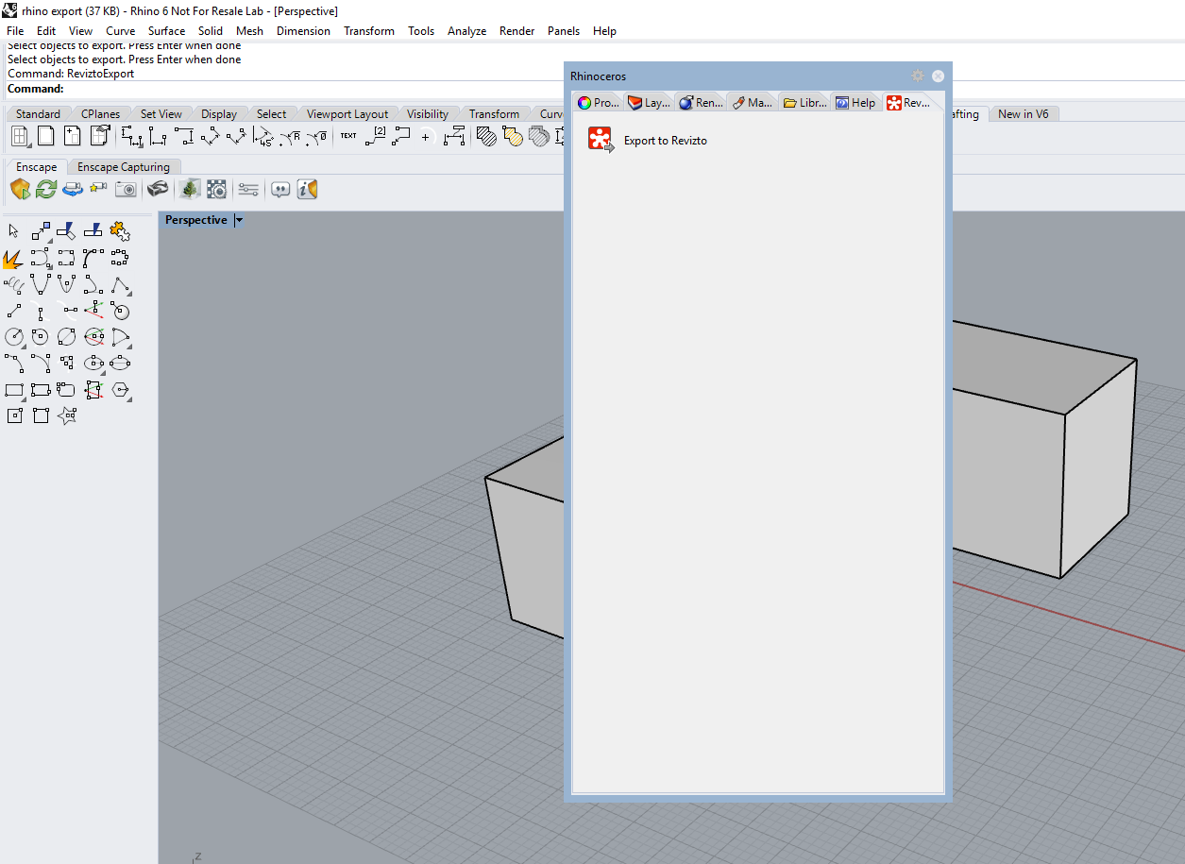Open the Enscape feedback speech bubble
Screen dimensions: 1185x864
pyautogui.click(x=280, y=190)
